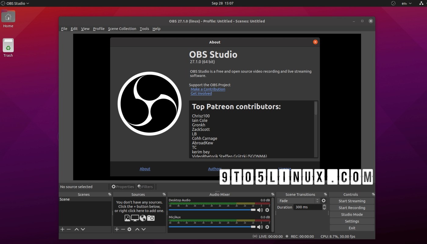Add a source using the Sources plus icon
The width and height of the screenshot is (427, 244).
117,229
